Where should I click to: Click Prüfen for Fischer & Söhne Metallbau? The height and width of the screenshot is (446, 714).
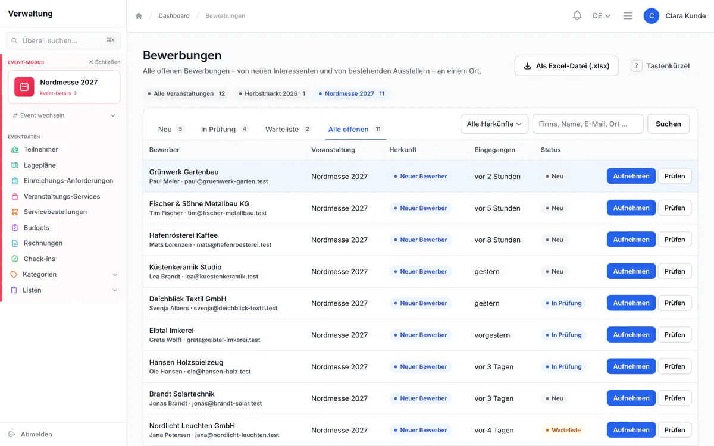coord(675,208)
